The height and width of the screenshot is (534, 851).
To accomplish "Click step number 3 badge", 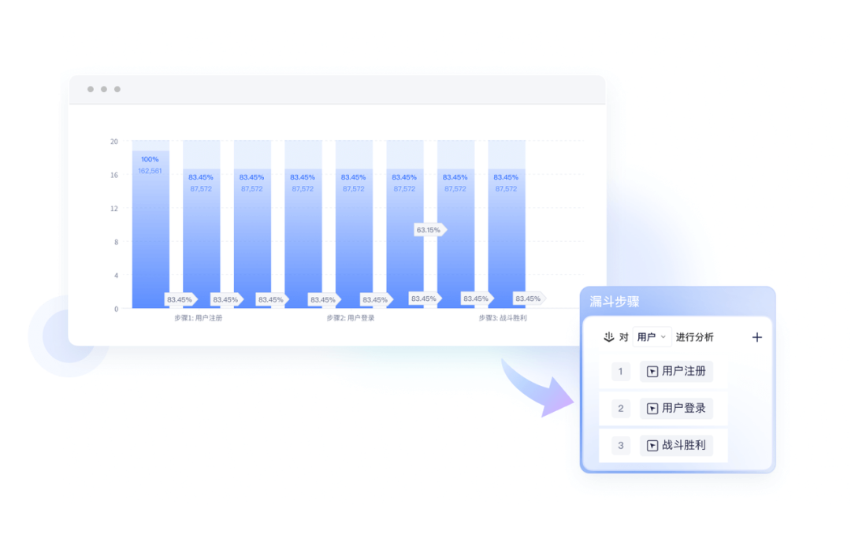I will coord(620,445).
